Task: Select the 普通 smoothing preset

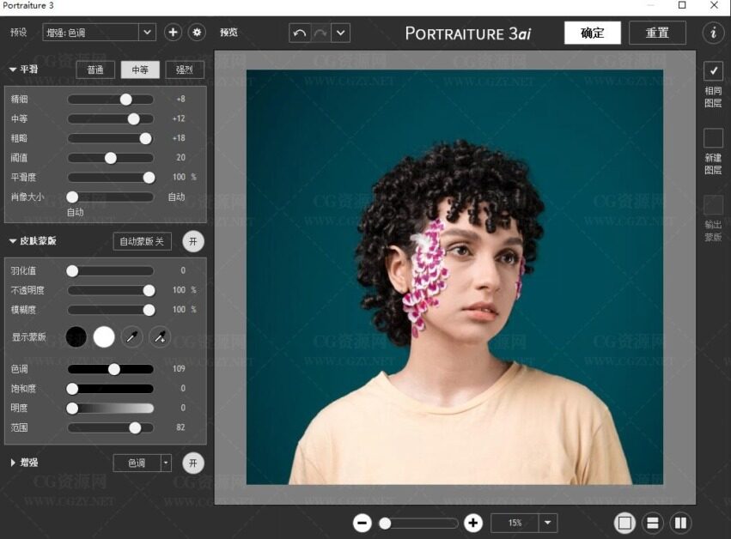Action: tap(95, 70)
